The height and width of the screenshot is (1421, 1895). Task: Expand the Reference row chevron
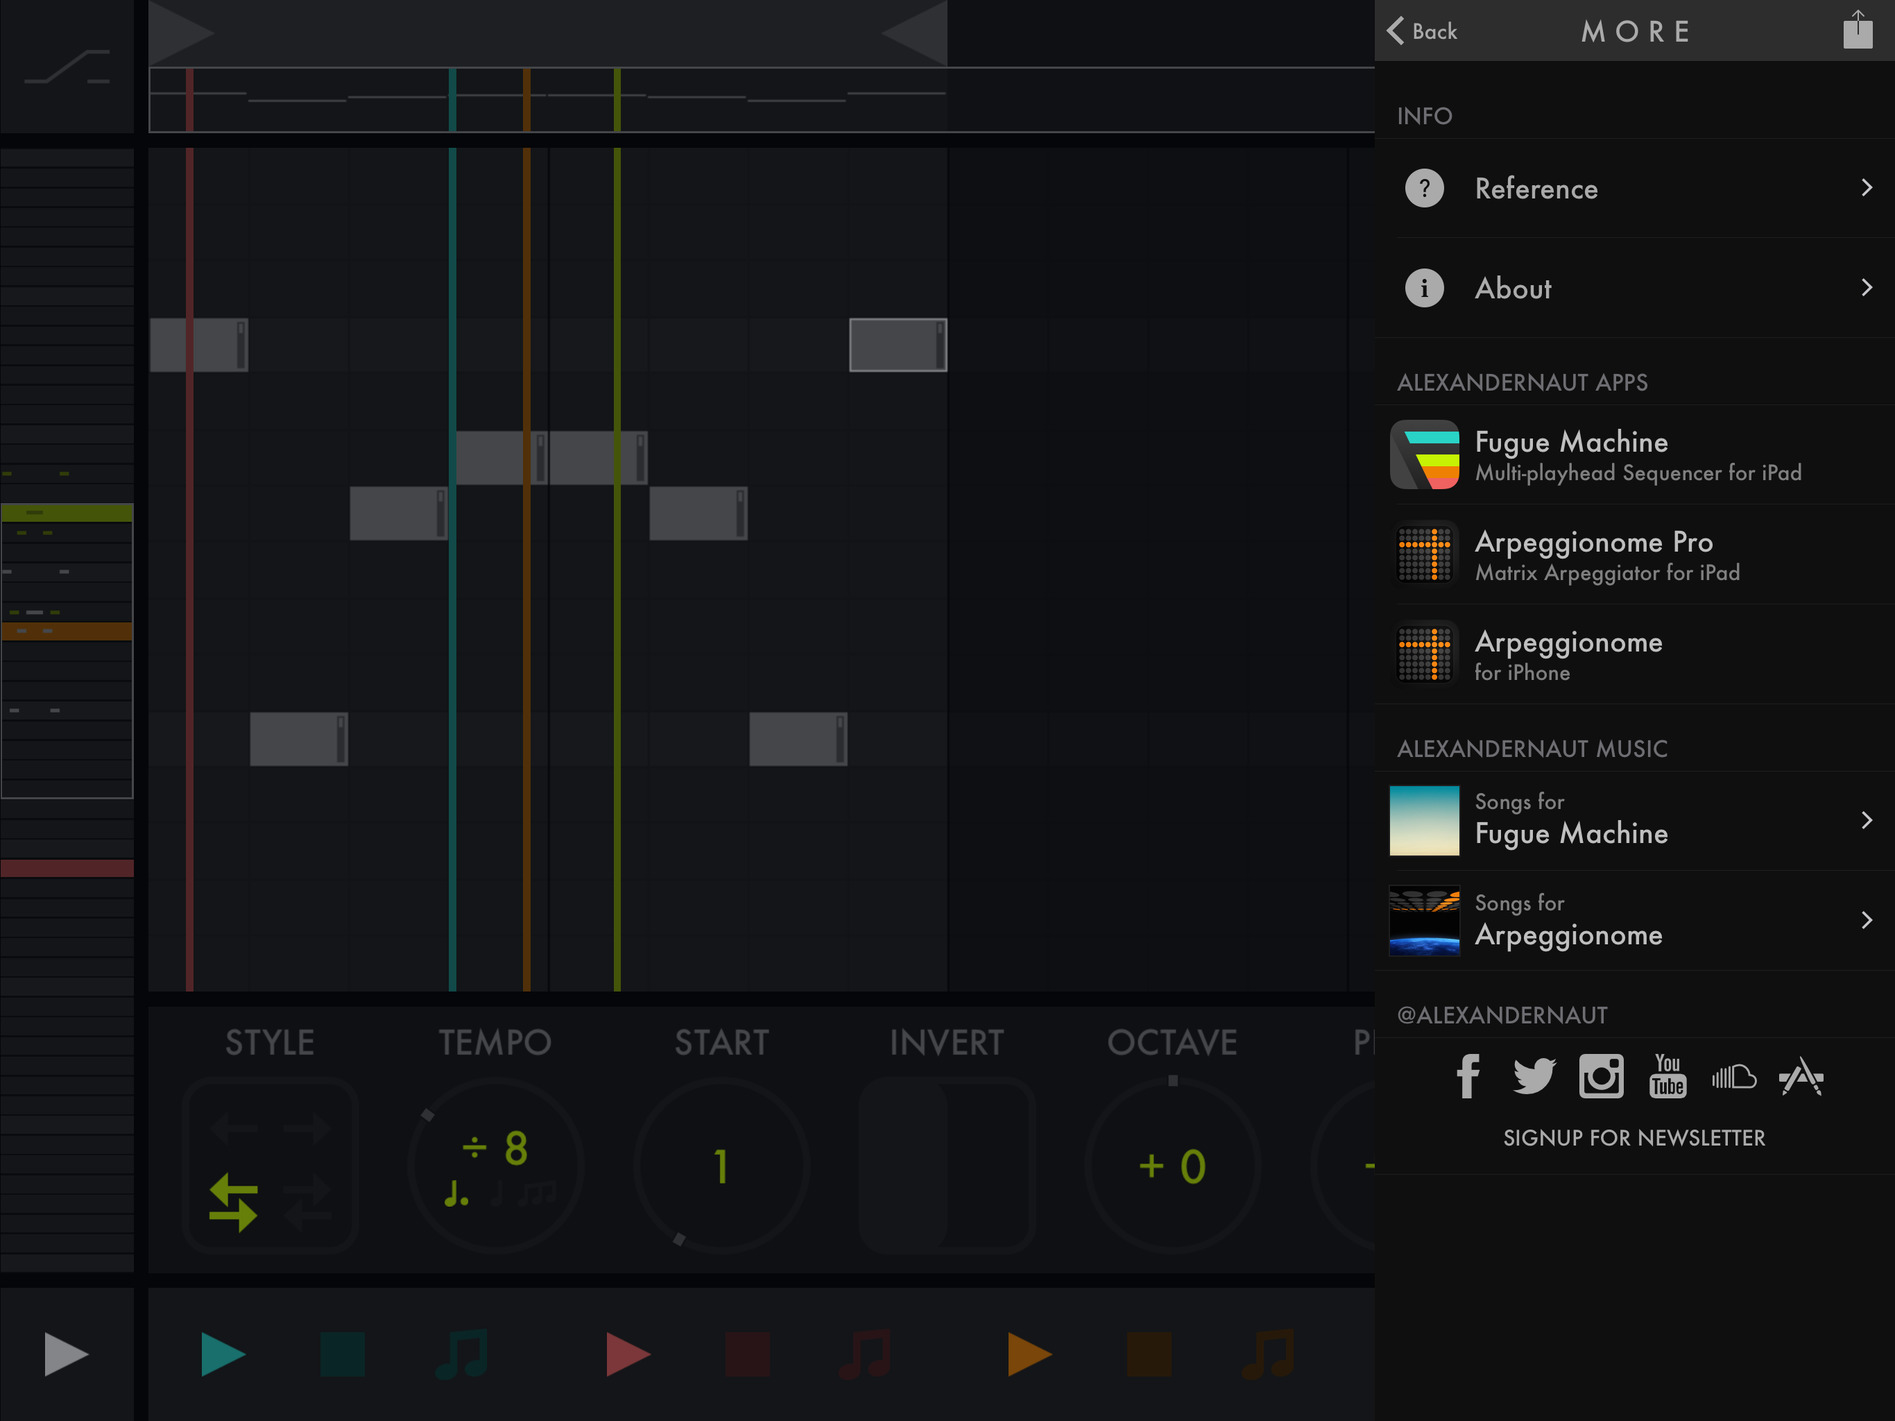1866,188
